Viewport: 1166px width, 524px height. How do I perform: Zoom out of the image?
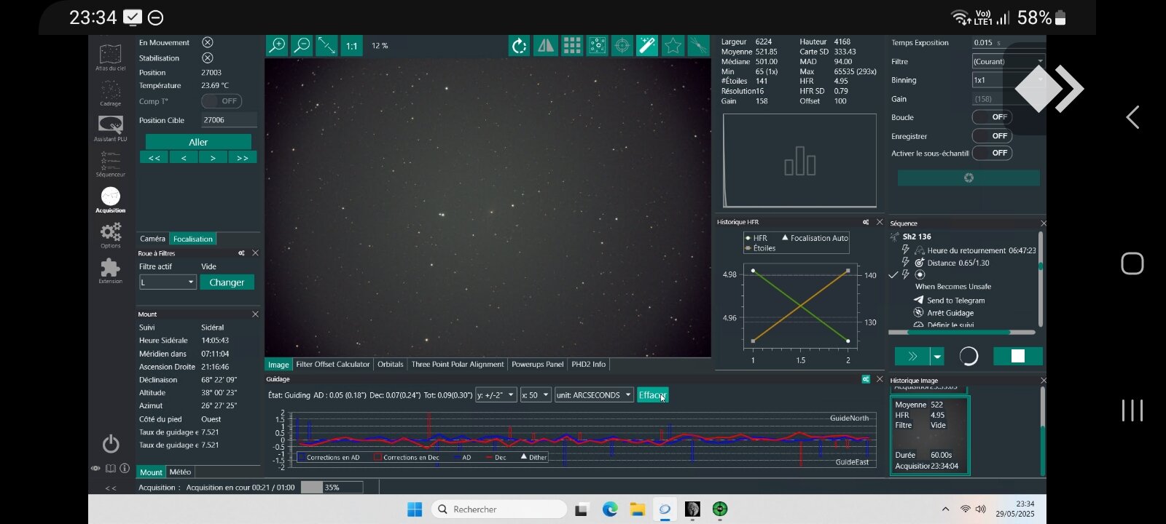302,46
